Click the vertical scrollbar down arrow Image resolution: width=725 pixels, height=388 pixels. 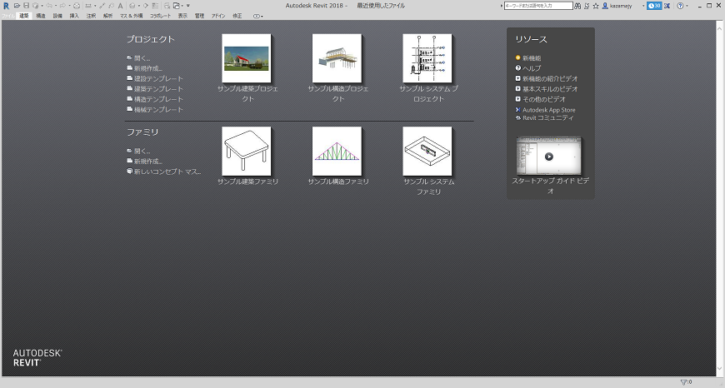click(x=720, y=369)
